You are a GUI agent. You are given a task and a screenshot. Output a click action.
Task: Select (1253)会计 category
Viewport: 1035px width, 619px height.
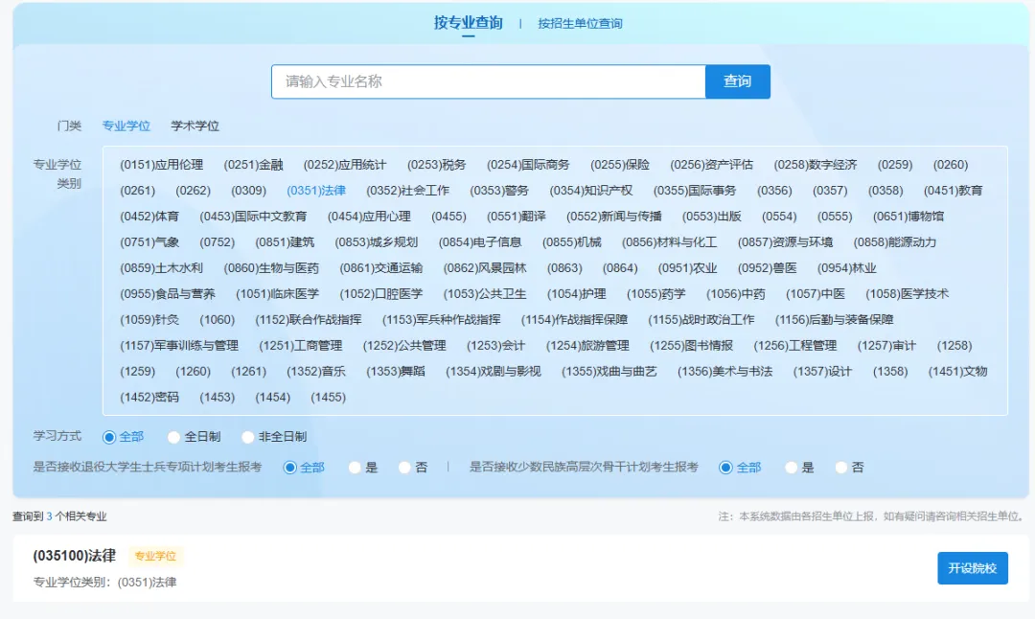tap(495, 346)
